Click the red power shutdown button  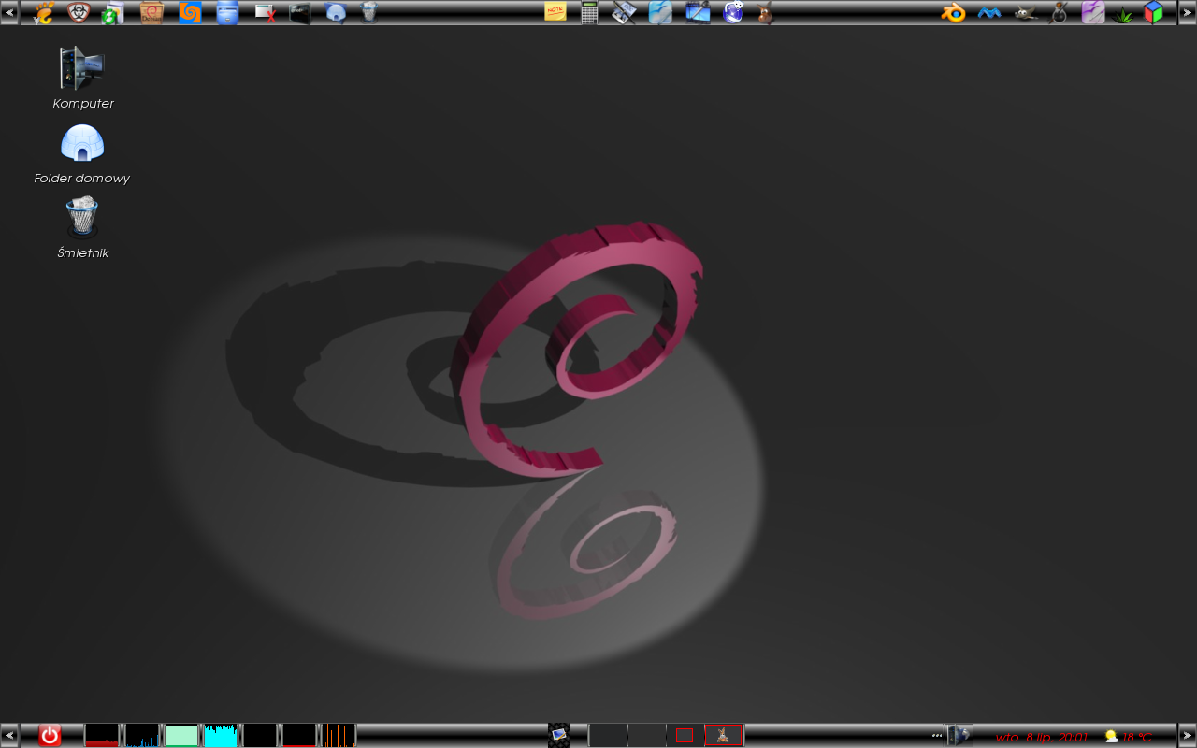pos(50,735)
